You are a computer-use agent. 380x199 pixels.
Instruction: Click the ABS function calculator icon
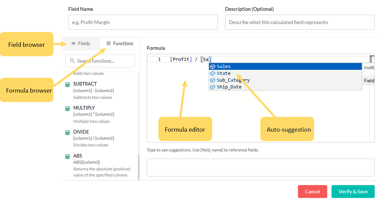[x=67, y=156]
